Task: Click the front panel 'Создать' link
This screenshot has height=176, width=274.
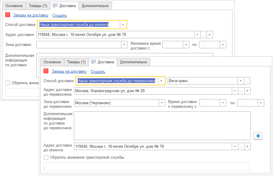Action: [98, 72]
